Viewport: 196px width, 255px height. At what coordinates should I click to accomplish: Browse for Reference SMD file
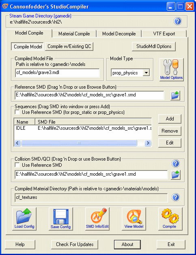point(175,95)
